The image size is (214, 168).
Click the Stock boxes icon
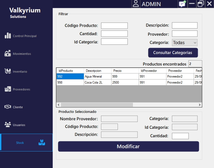pyautogui.click(x=42, y=142)
